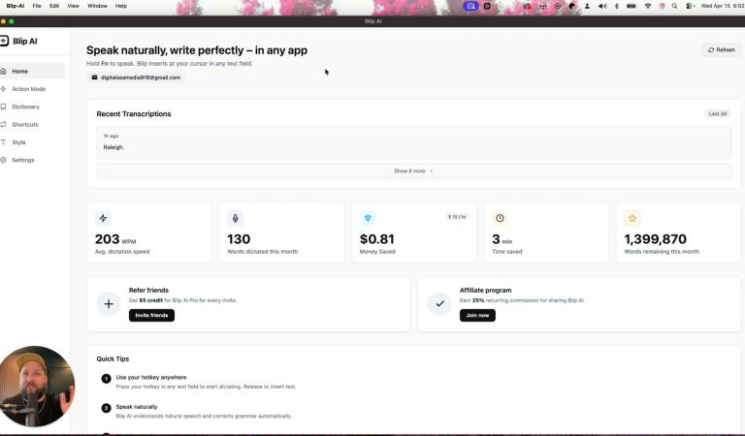Screen dimensions: 745x436
Task: Click the diamond icon on Money Saved card
Action: point(368,218)
